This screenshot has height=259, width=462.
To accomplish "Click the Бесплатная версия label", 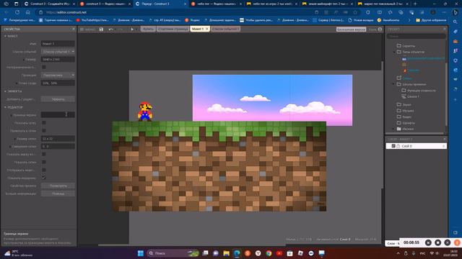I will pyautogui.click(x=352, y=29).
